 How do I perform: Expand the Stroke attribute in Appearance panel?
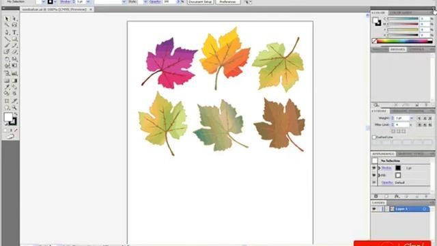pyautogui.click(x=379, y=168)
